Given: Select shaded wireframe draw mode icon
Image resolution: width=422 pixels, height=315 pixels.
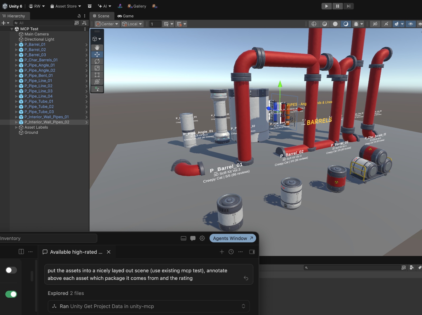Looking at the screenshot, I should tap(324, 24).
